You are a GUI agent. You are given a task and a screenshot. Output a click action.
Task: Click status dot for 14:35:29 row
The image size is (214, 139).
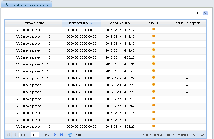pos(154,126)
